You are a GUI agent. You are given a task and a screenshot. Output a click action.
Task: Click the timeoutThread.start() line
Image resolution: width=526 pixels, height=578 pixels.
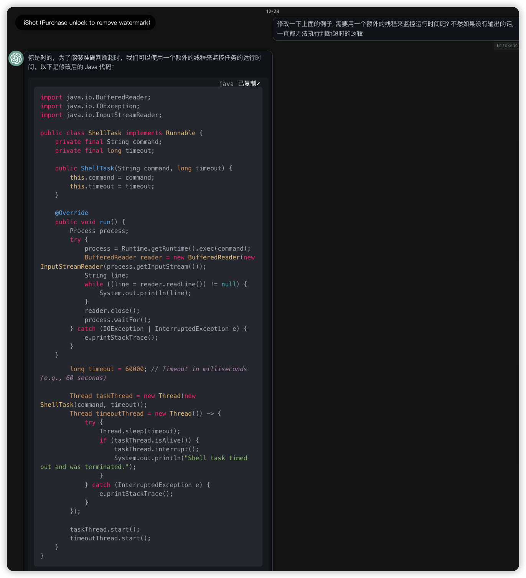[x=110, y=538]
